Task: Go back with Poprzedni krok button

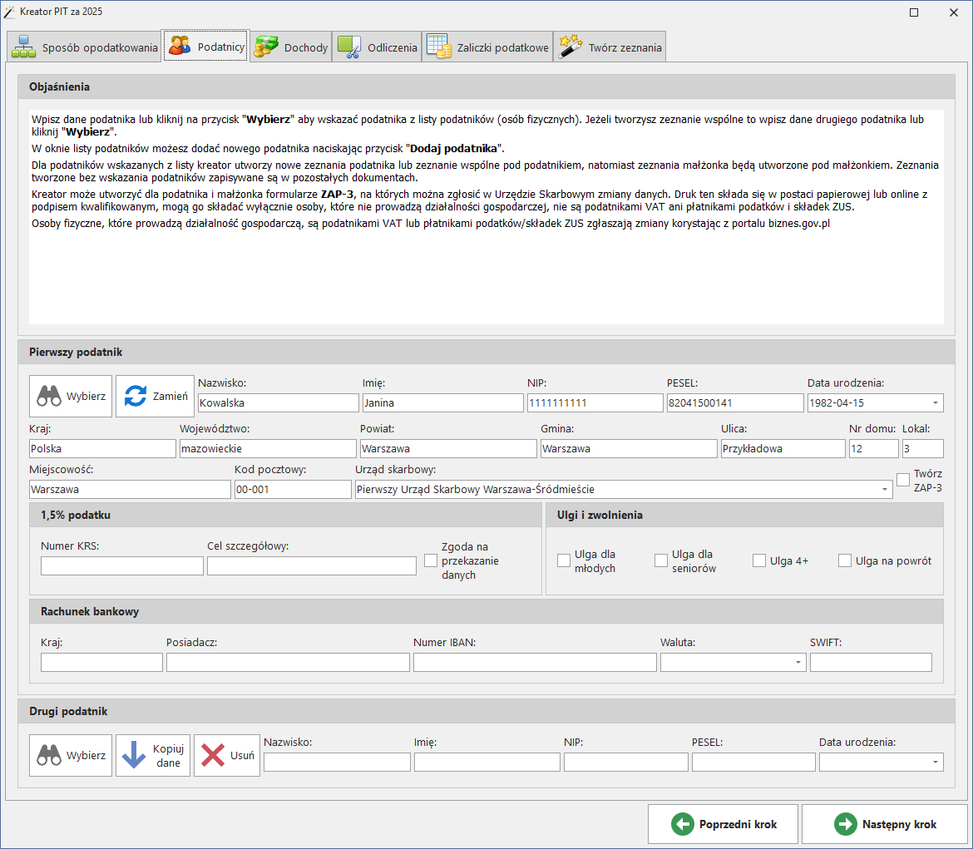Action: pyautogui.click(x=723, y=824)
